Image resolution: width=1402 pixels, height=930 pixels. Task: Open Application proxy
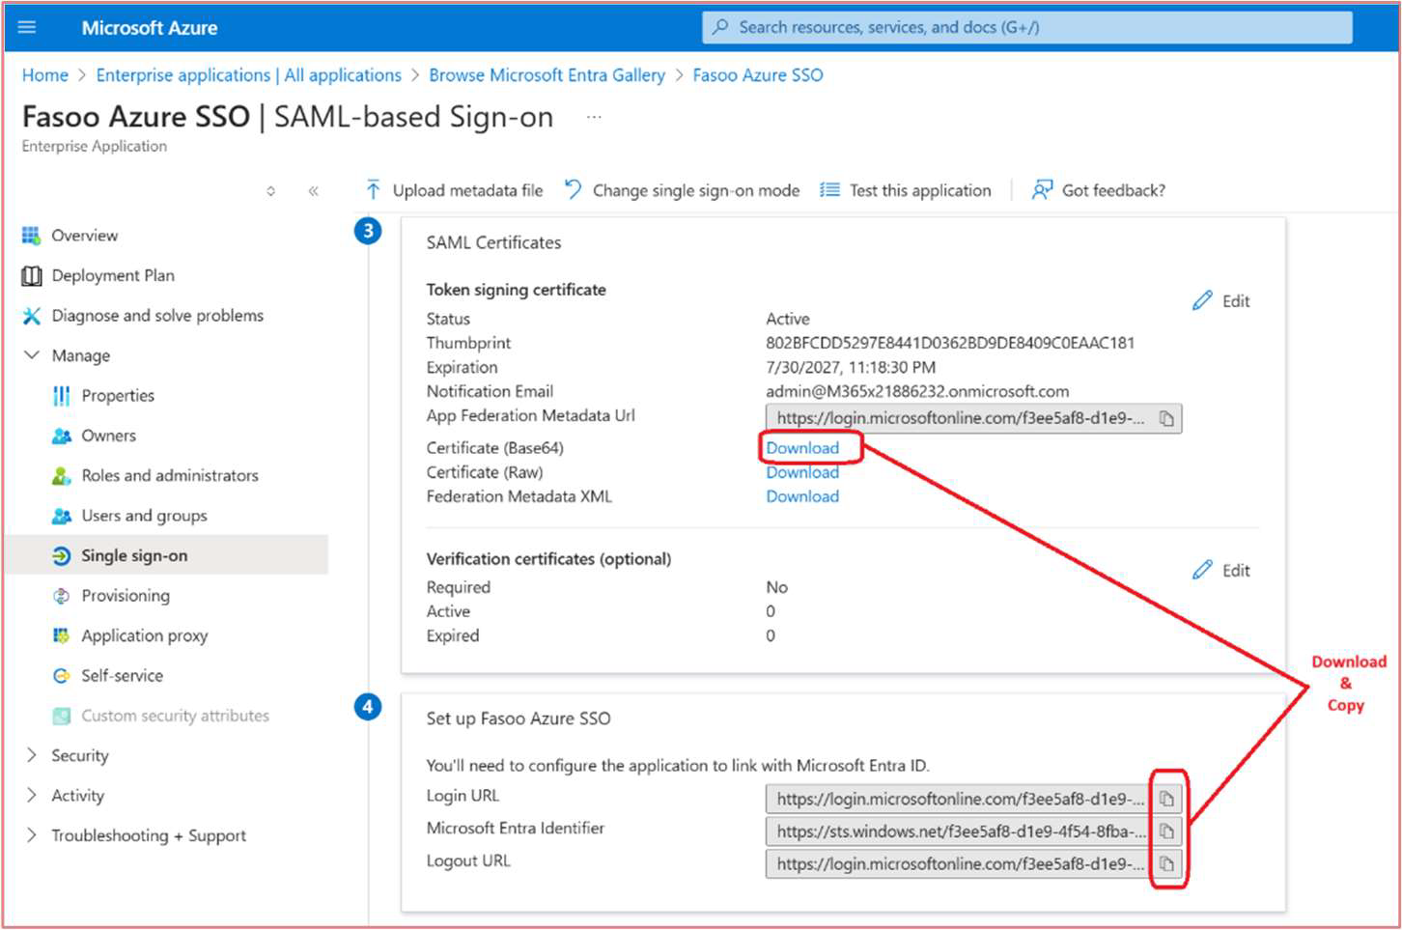point(145,635)
